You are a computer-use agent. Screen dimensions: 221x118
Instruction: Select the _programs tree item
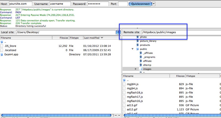[149, 57]
